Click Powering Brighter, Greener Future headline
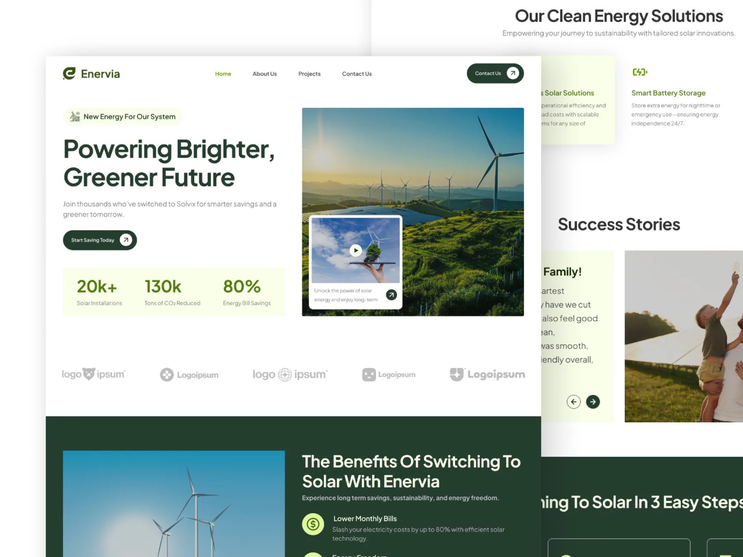743x557 pixels. pyautogui.click(x=169, y=163)
